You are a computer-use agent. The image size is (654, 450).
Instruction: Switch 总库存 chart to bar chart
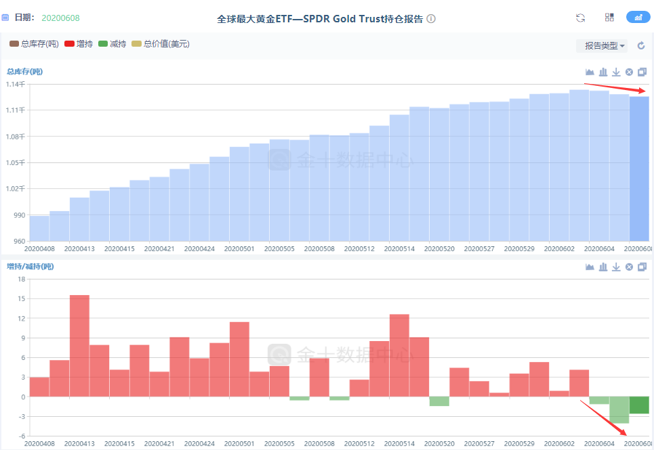(603, 72)
